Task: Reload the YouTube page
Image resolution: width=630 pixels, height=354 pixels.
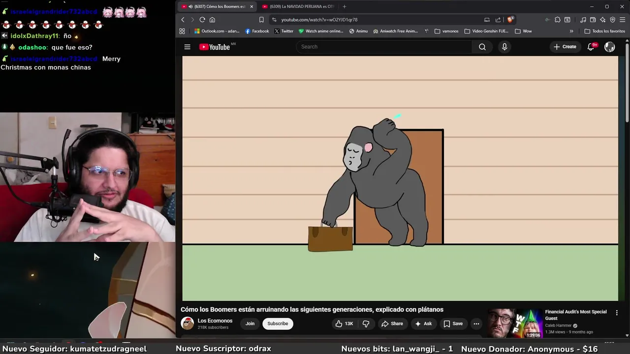Action: (202, 20)
